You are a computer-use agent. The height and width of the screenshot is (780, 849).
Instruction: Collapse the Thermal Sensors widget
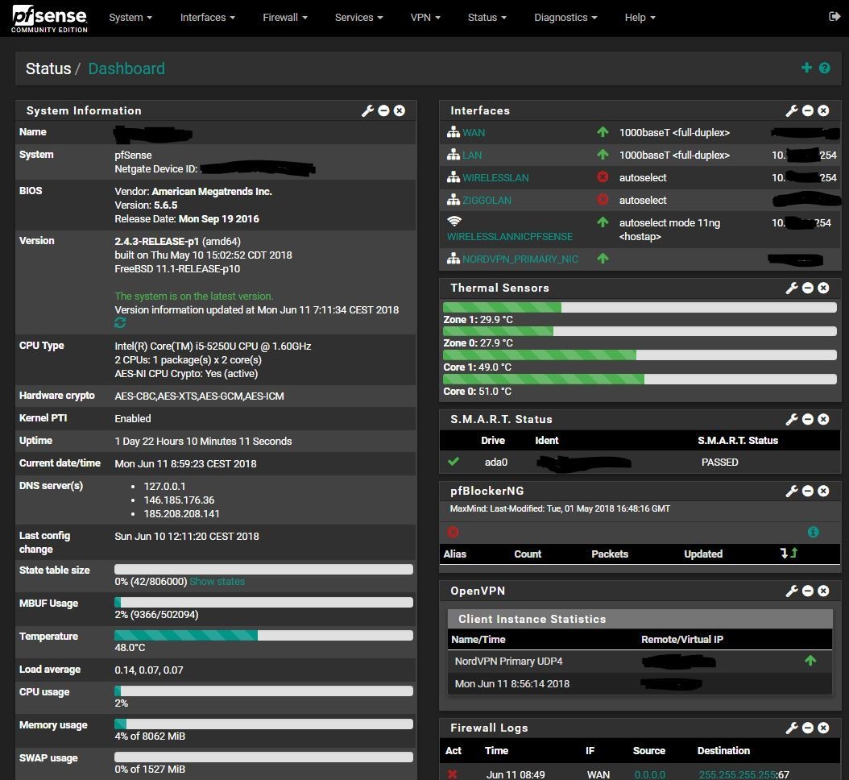(807, 288)
